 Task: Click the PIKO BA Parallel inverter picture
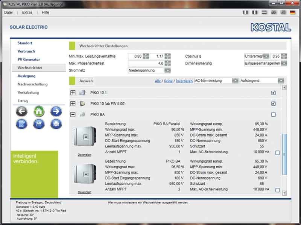(85, 136)
